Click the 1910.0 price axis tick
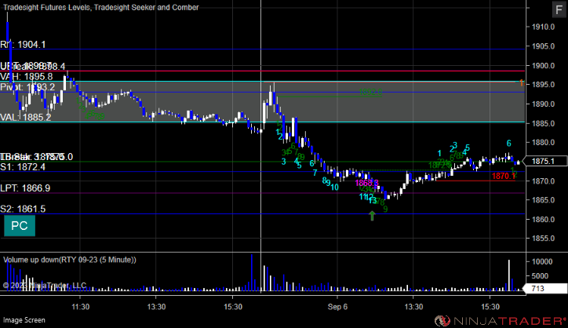Image resolution: width=568 pixels, height=328 pixels. click(x=543, y=27)
